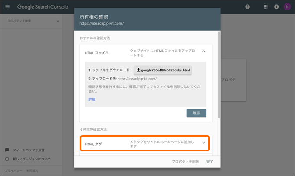Select 新しいバージョンについて in sidebar
The height and width of the screenshot is (176, 295).
point(32,159)
